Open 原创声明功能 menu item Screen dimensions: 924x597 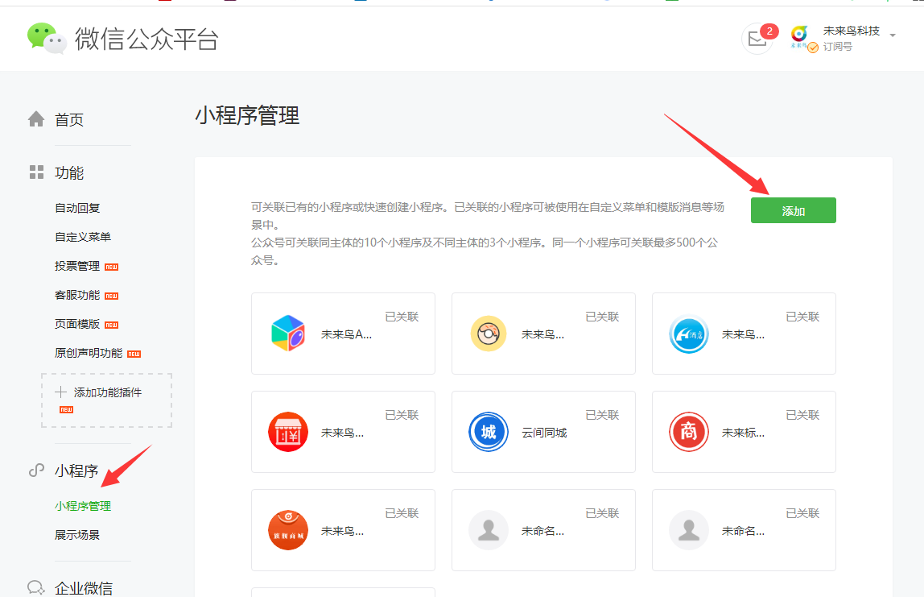pos(89,353)
